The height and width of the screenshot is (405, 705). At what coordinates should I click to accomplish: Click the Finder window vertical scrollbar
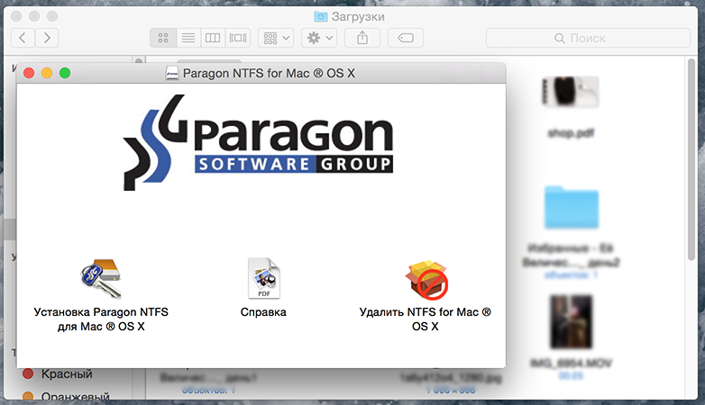point(691,159)
